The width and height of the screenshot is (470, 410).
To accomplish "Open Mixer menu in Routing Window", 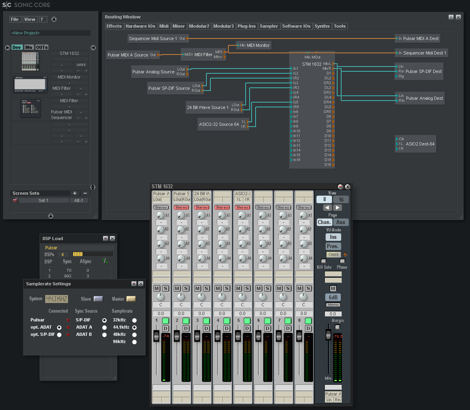I will [x=179, y=26].
